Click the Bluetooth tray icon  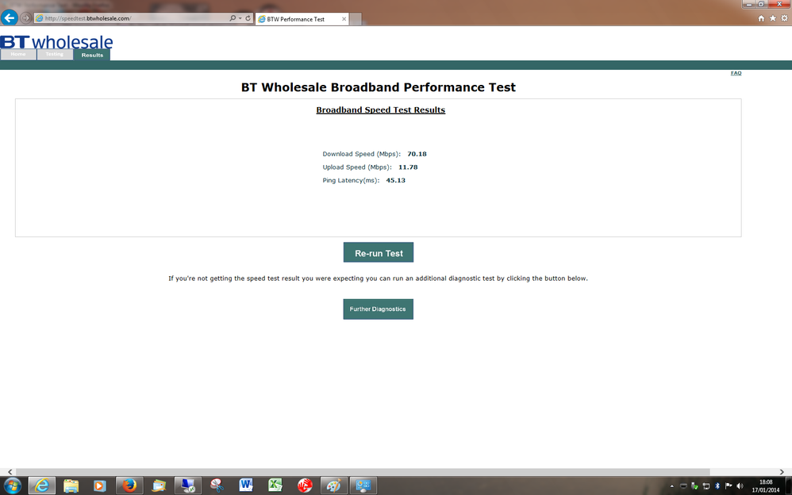pos(717,486)
